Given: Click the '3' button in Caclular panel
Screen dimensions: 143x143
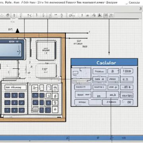Looking at the screenshot, I should pos(113,71).
